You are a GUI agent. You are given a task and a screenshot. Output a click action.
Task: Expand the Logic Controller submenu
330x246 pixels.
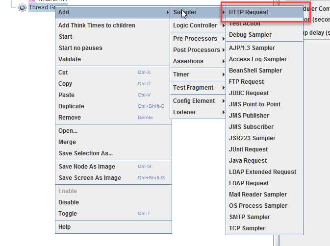(195, 25)
